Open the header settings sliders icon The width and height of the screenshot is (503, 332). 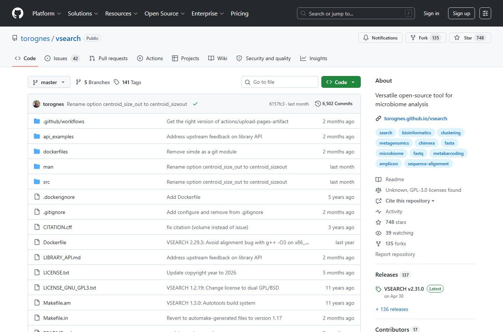(x=485, y=13)
